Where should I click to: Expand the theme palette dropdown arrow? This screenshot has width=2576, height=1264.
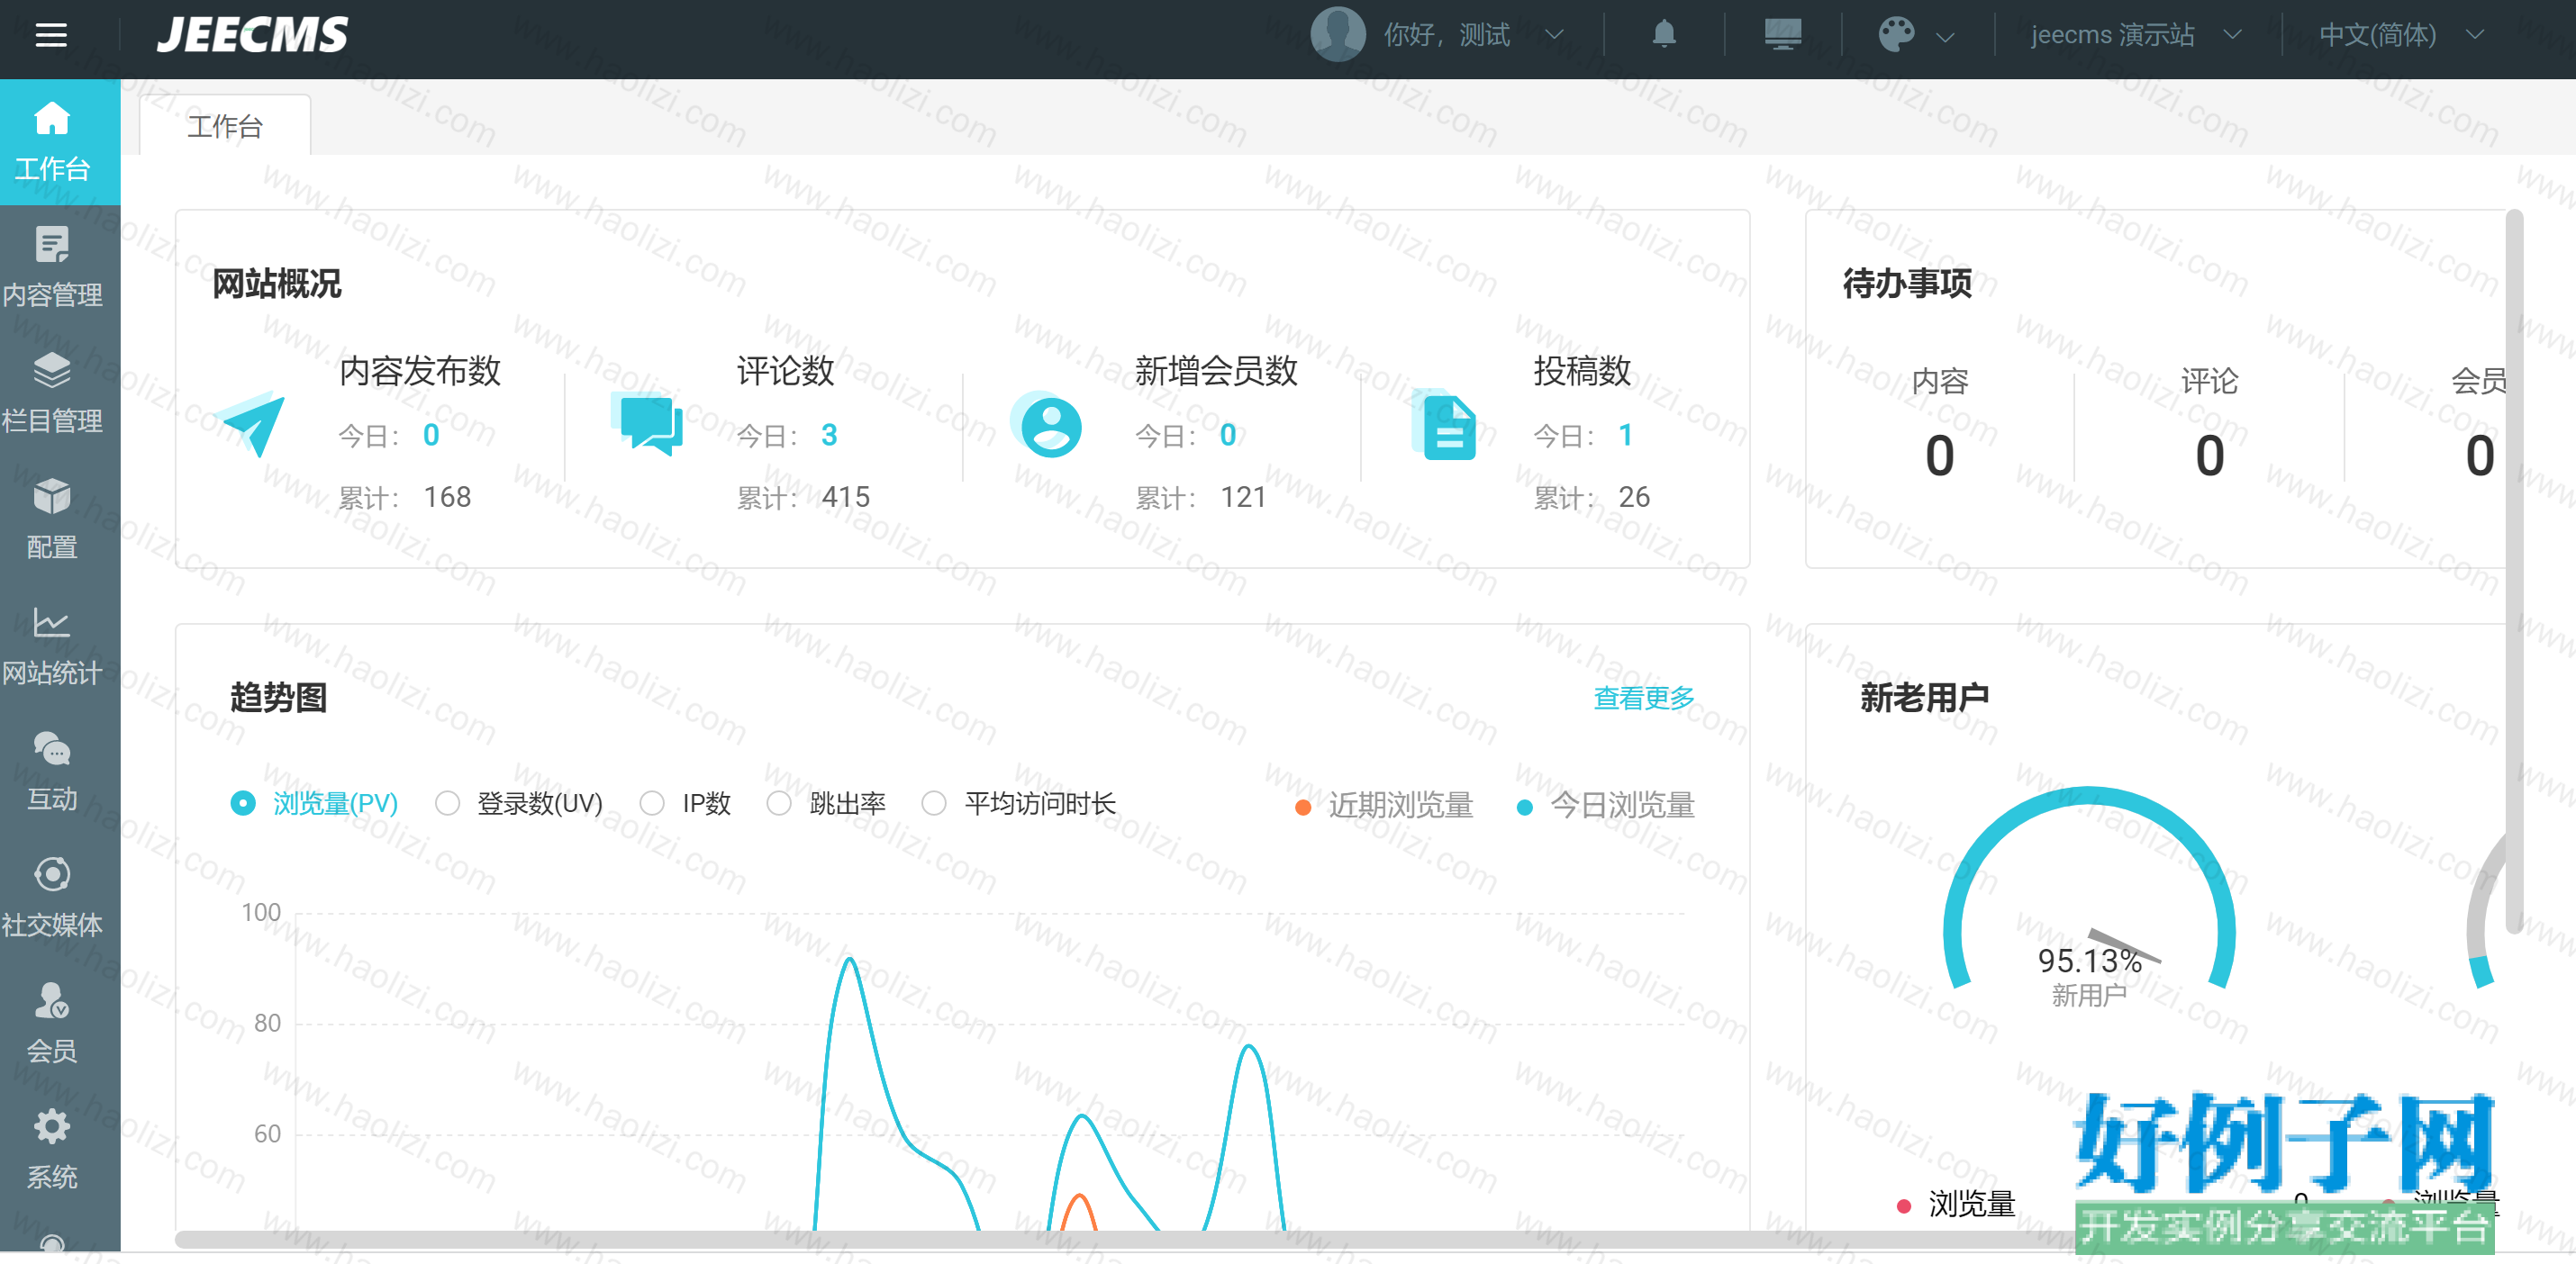(x=1944, y=37)
